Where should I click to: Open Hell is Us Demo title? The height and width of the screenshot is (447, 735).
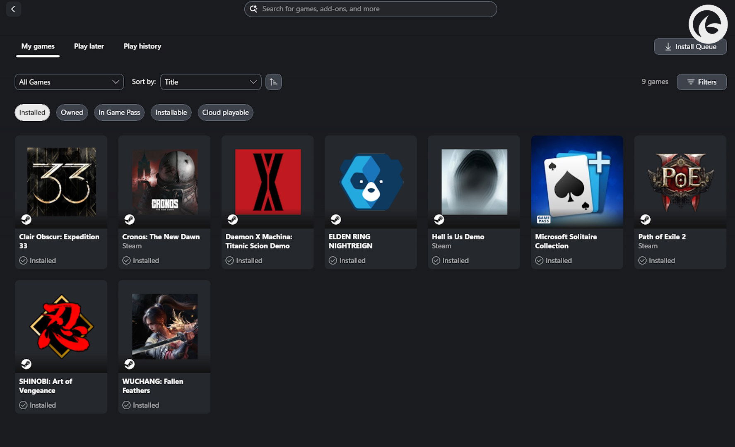[x=458, y=237]
